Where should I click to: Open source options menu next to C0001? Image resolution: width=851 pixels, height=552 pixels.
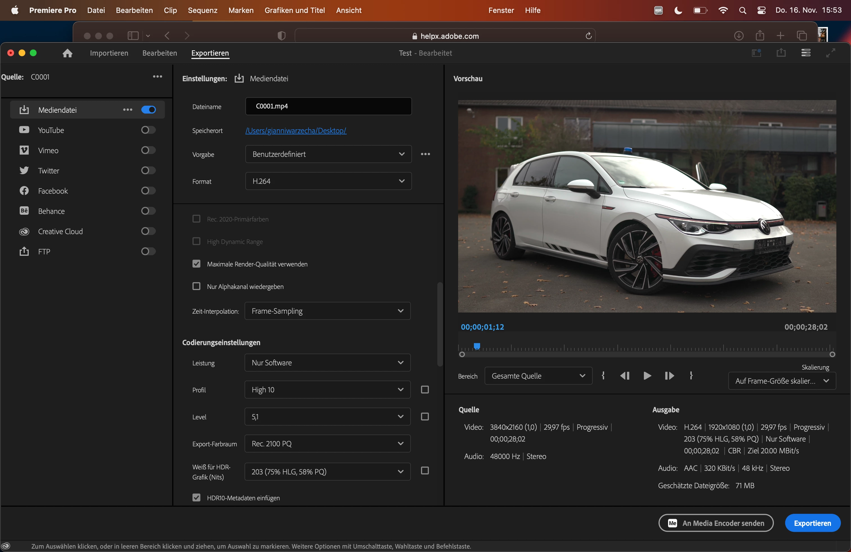coord(157,76)
